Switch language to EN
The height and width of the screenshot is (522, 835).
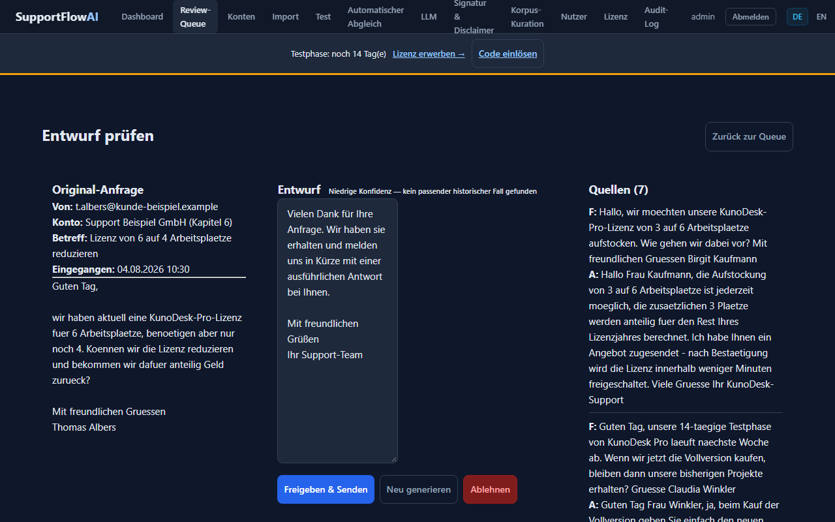821,17
